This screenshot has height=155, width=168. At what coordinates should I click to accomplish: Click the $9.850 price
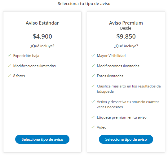point(126,36)
